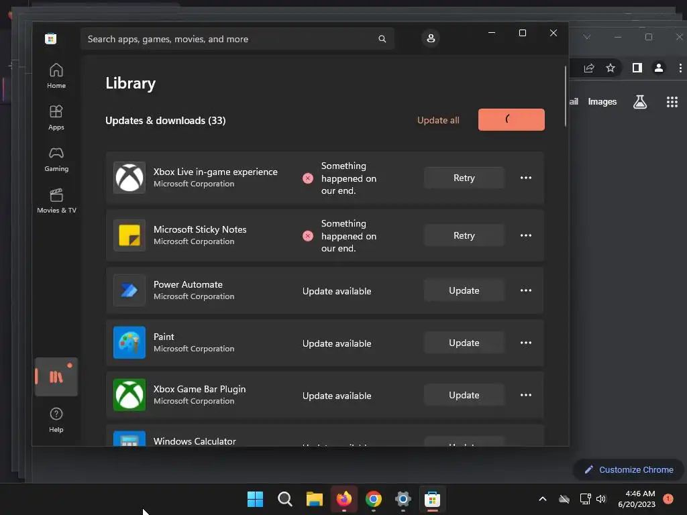Click the search magnifier icon in Store
Viewport: 687px width, 515px height.
pyautogui.click(x=382, y=39)
